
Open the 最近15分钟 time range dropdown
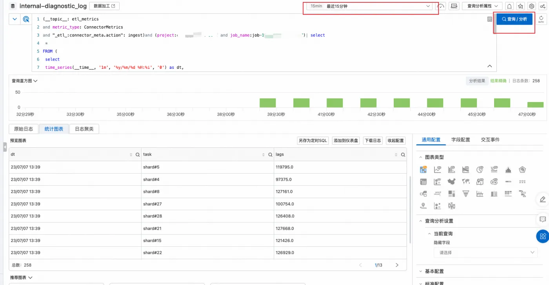coord(369,6)
